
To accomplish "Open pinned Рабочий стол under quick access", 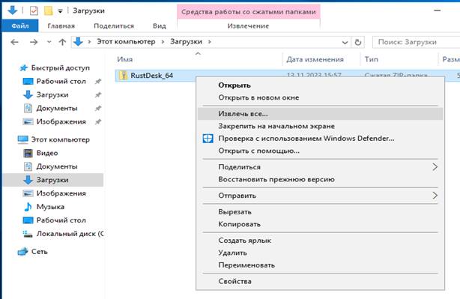I will pos(61,81).
